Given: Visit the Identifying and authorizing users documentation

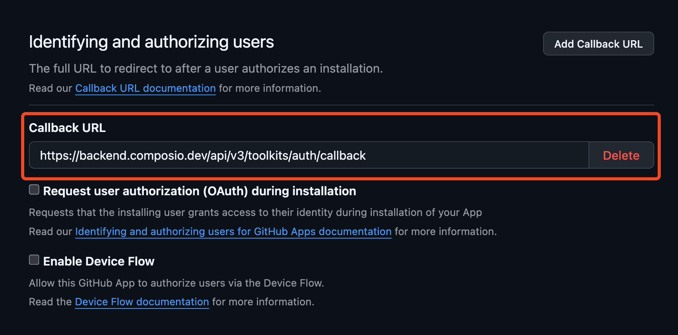Looking at the screenshot, I should coord(233,232).
